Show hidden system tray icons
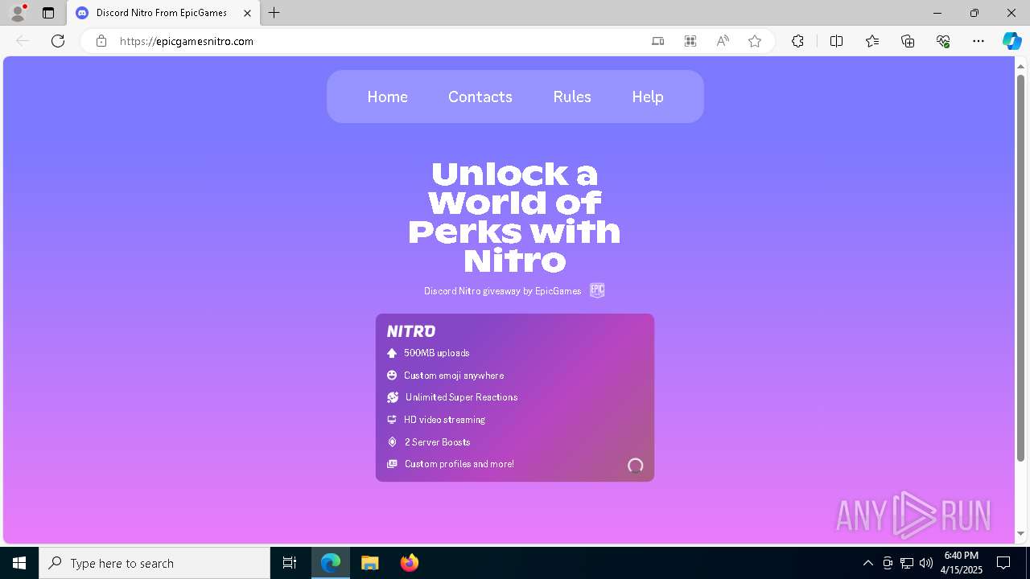 [867, 563]
